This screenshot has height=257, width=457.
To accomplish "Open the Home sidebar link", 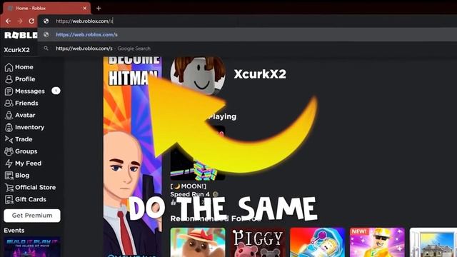I will point(24,67).
